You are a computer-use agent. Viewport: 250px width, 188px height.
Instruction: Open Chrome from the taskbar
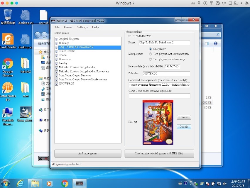click(65, 184)
